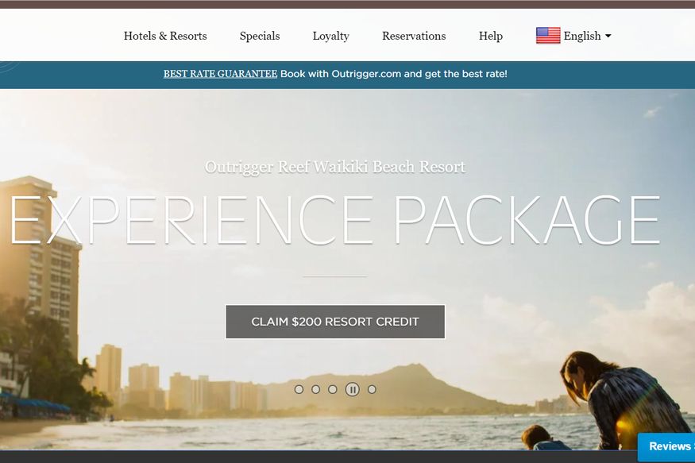Screen dimensions: 695x463
Task: Select the first slideshow dot
Action: click(x=299, y=389)
